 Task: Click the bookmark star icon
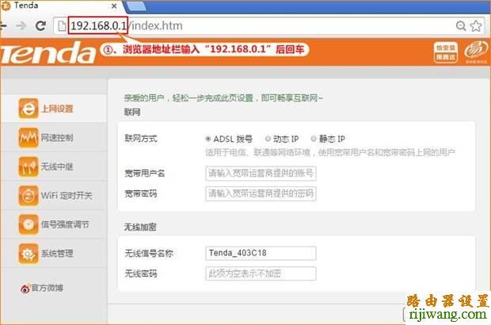click(x=476, y=25)
